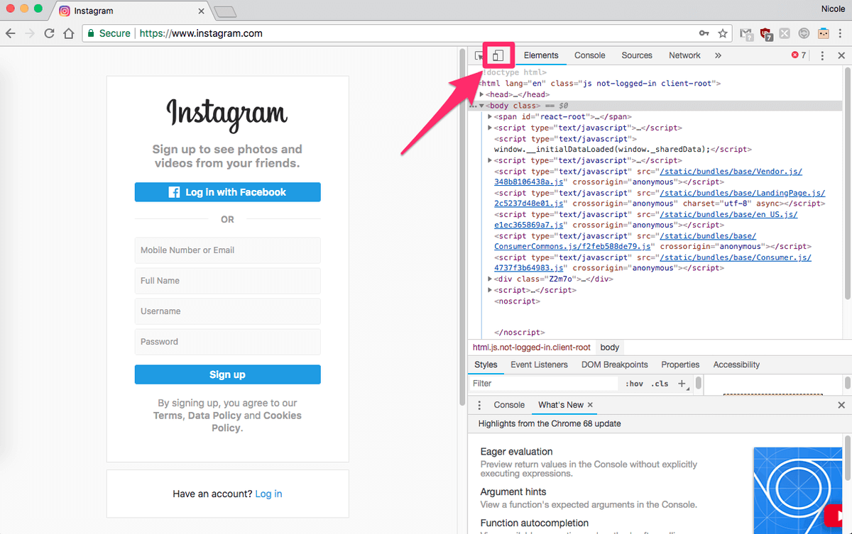Expand the span react-root node
The height and width of the screenshot is (534, 852).
pyautogui.click(x=491, y=117)
